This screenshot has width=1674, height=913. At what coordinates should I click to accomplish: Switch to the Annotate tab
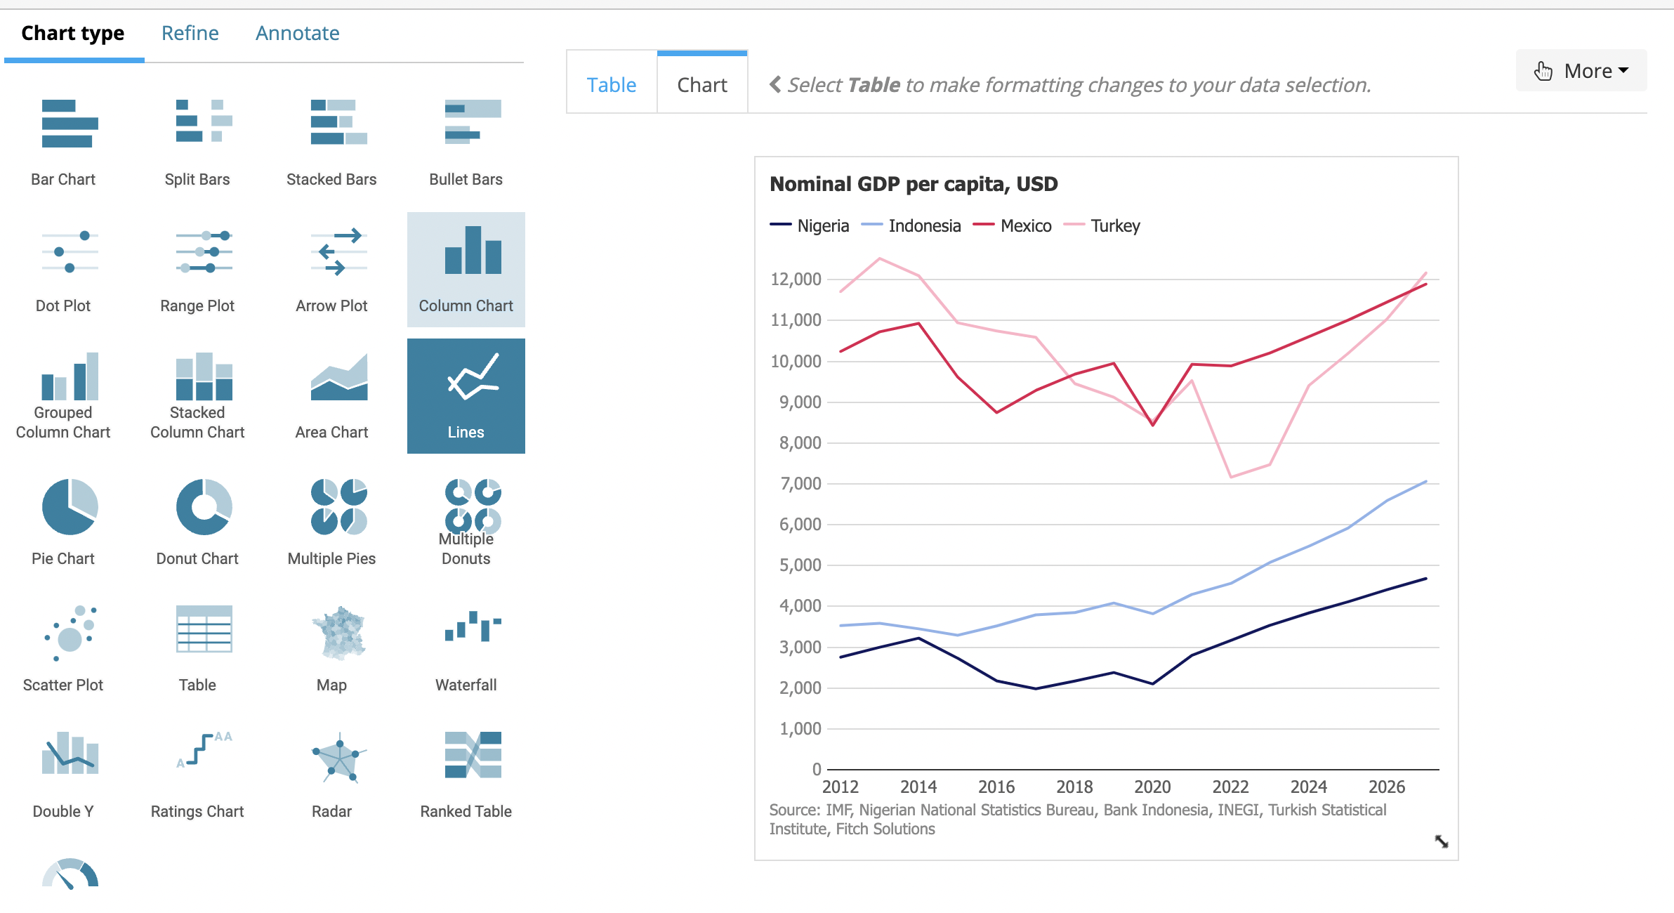297,33
